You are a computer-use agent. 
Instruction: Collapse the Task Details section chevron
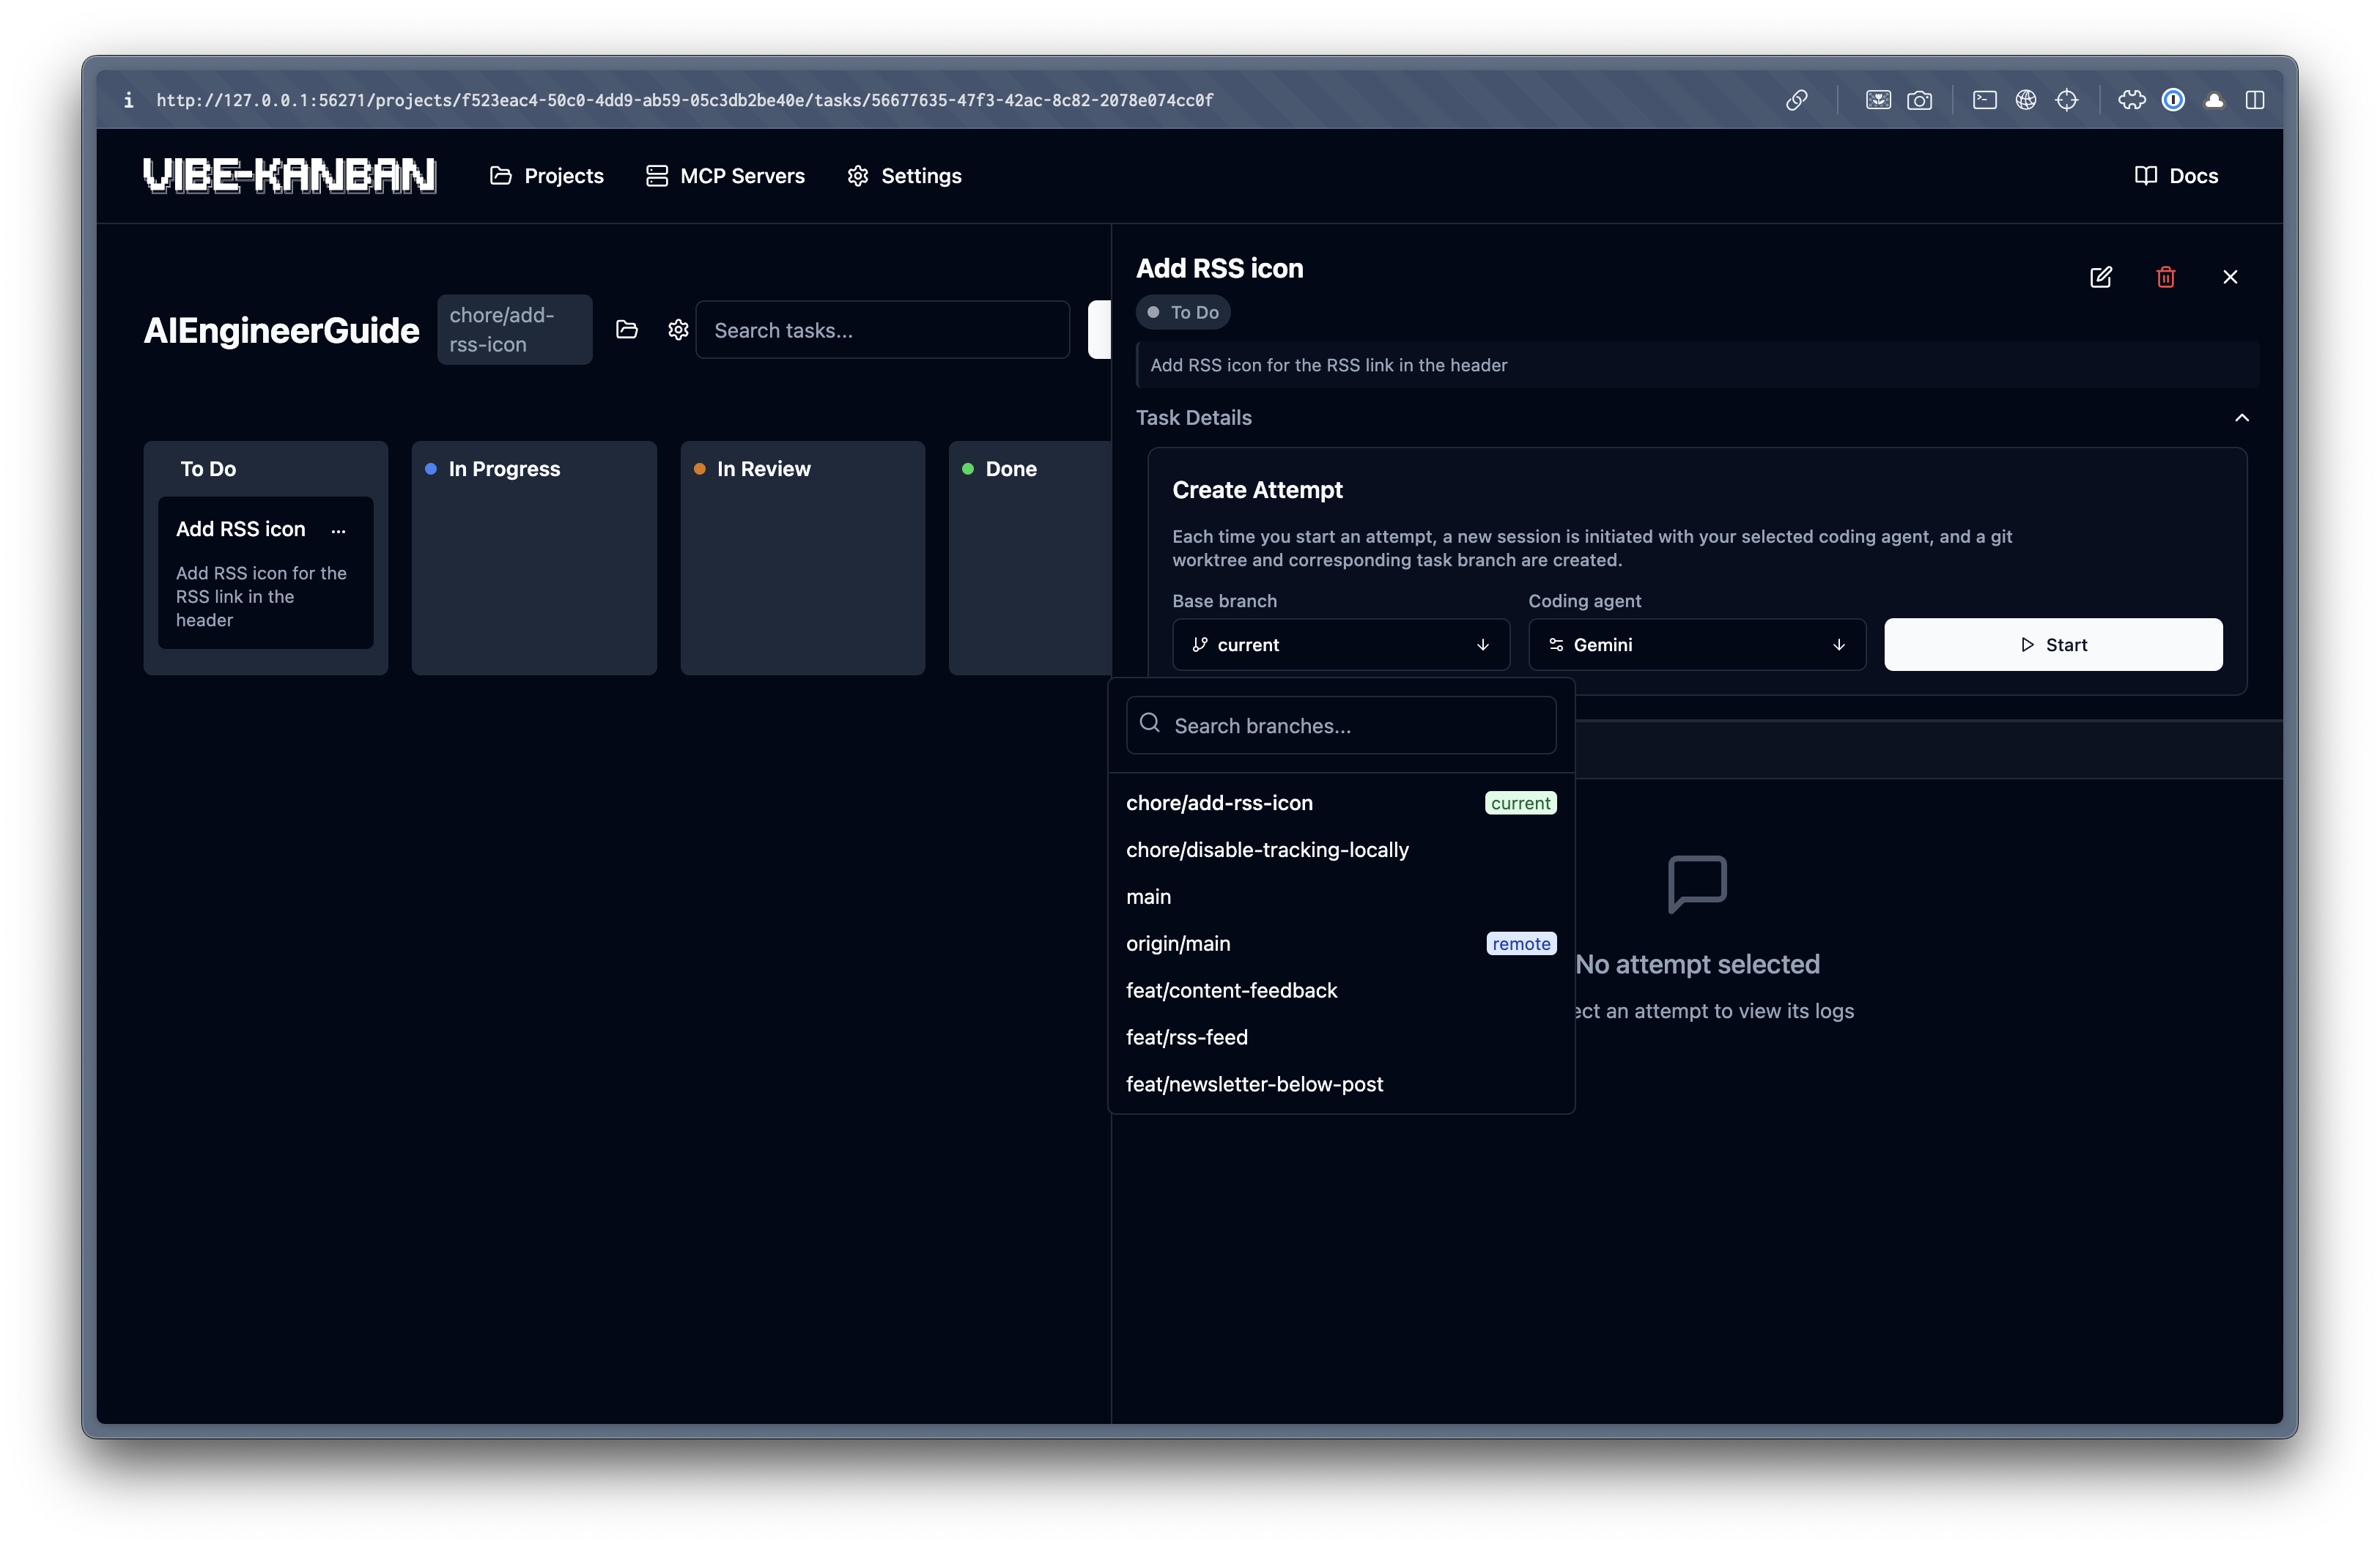click(x=2242, y=418)
